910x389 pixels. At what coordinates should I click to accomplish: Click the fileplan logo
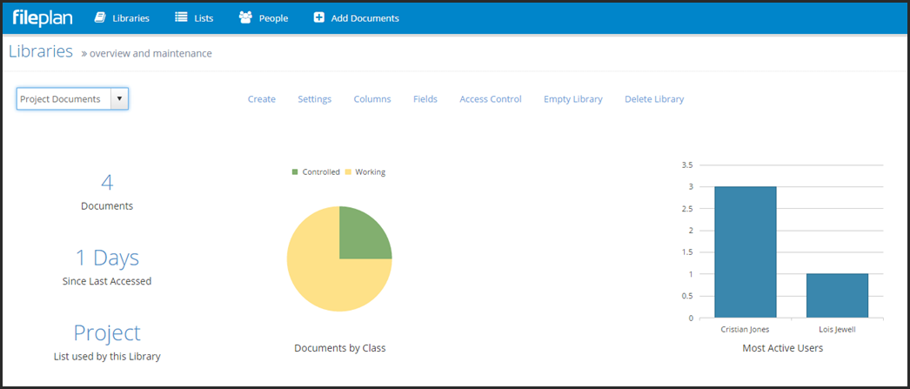click(x=43, y=18)
